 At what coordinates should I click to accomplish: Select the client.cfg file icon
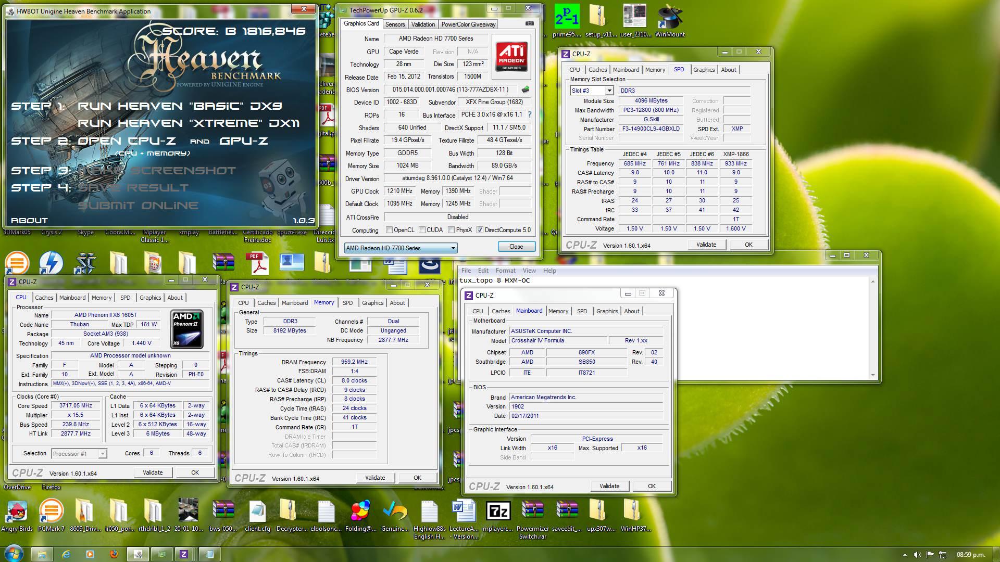(x=257, y=516)
